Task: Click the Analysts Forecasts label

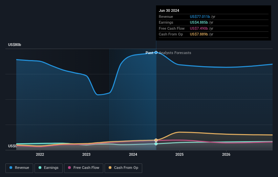Action: pos(175,53)
